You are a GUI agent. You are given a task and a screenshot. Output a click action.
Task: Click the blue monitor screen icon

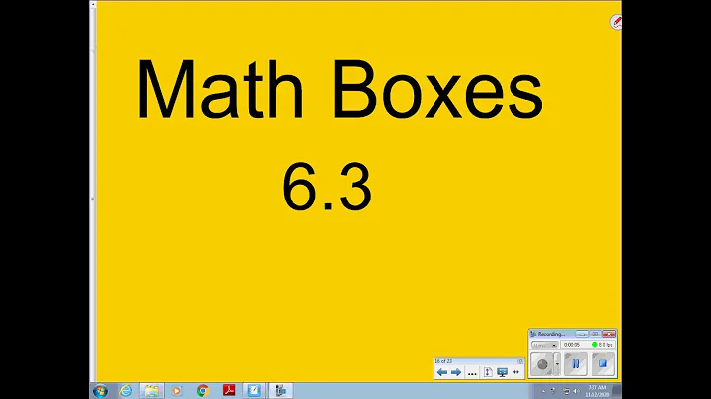tap(502, 372)
